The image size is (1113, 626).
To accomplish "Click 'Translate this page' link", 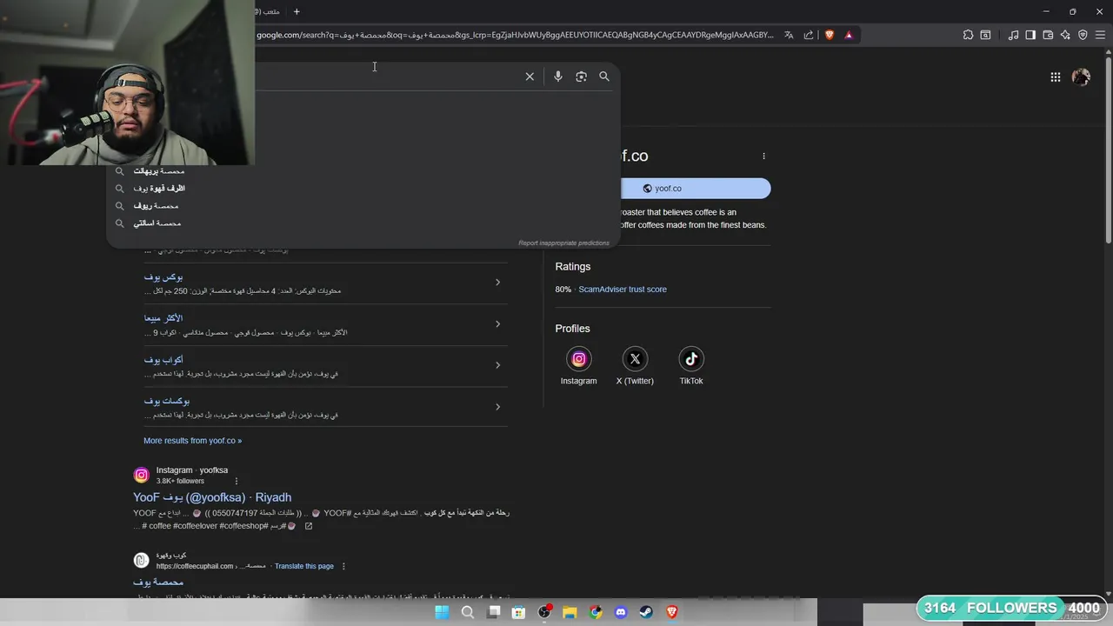I will click(x=304, y=566).
